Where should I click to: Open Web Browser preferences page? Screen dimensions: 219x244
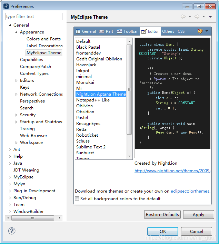[x=33, y=136]
